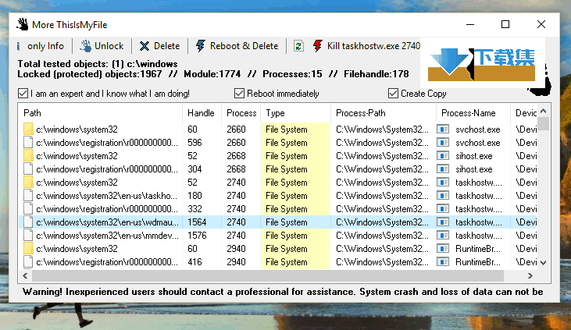The width and height of the screenshot is (571, 330).
Task: Click sihost.exe process icon in handle 304 row
Action: (443, 169)
